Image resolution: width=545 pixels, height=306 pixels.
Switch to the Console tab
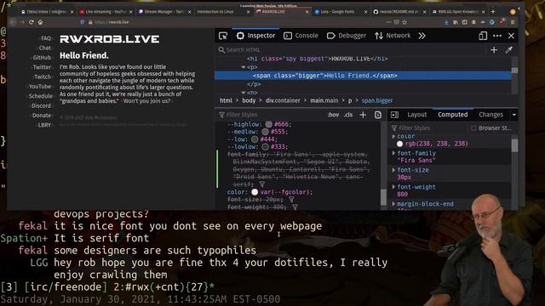click(301, 36)
